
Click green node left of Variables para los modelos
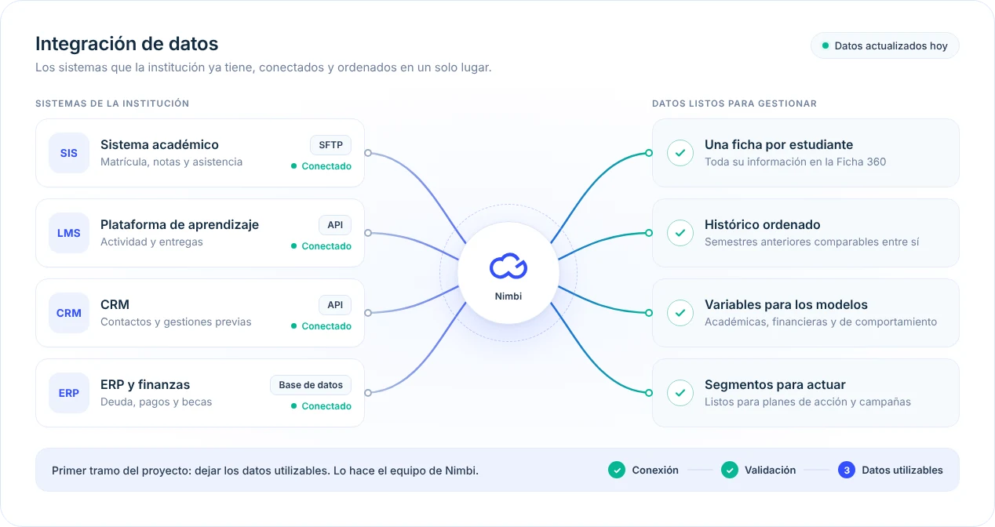(x=649, y=313)
